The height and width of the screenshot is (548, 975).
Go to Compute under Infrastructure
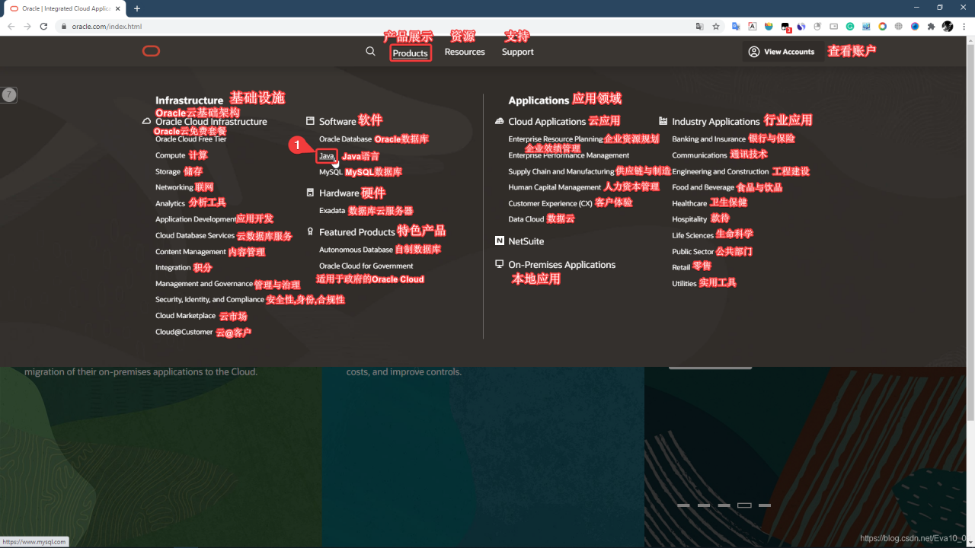[171, 155]
